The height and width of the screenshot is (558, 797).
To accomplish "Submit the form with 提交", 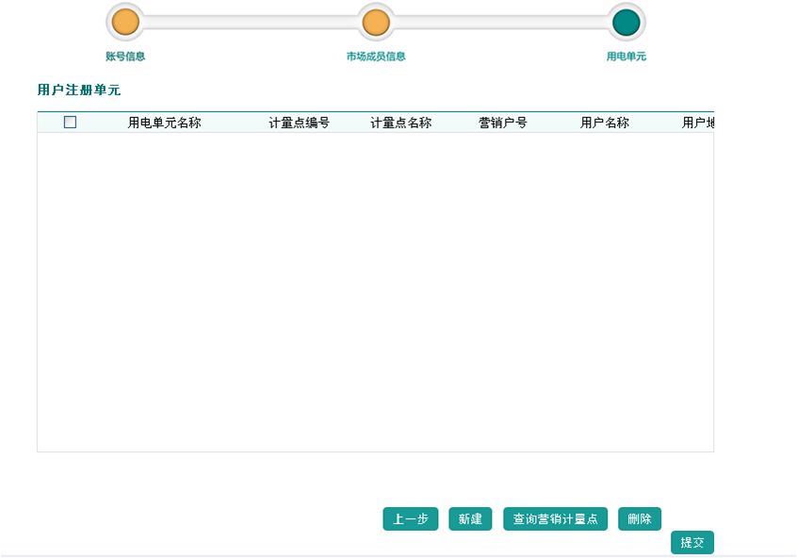I will pyautogui.click(x=691, y=543).
